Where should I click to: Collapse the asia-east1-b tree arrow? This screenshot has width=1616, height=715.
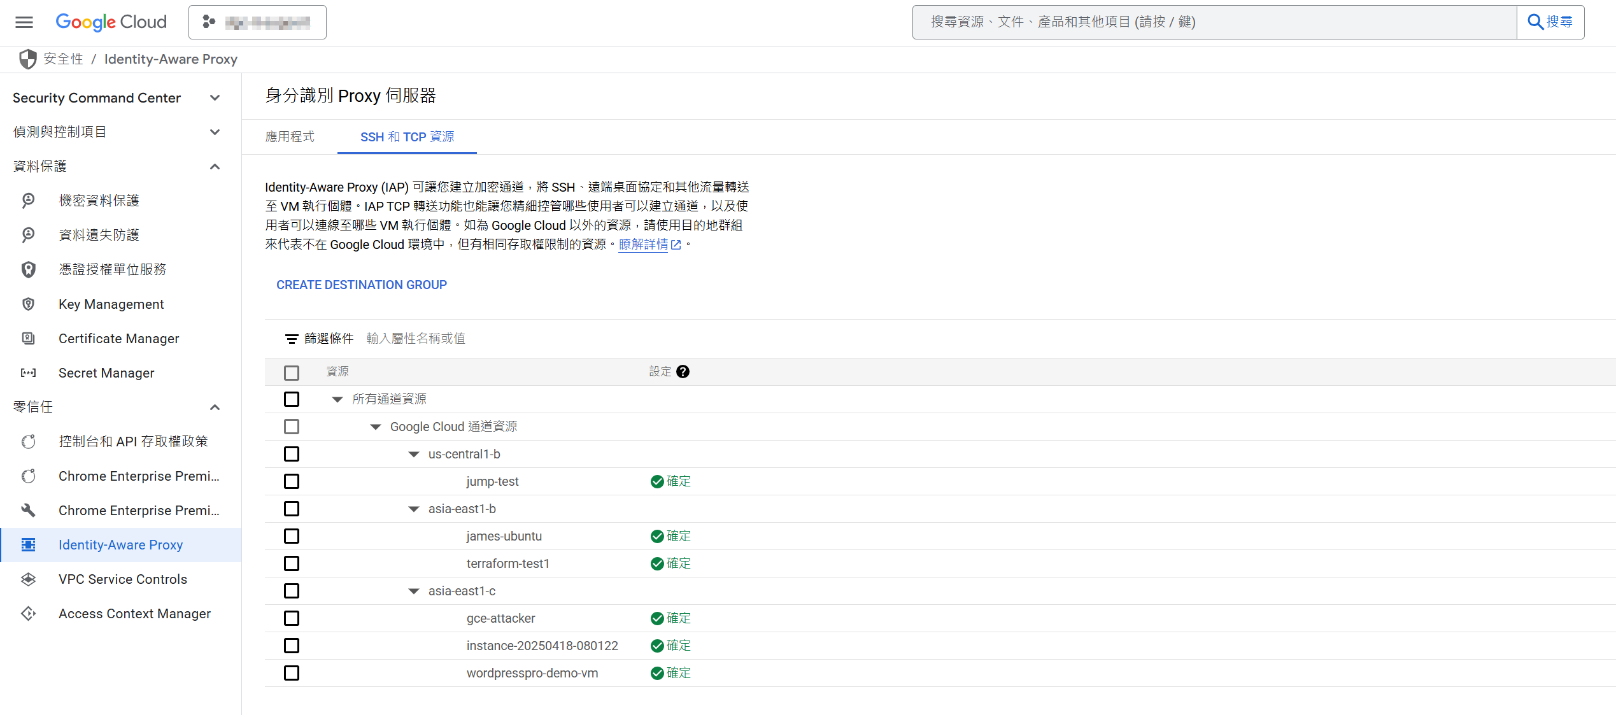coord(414,509)
